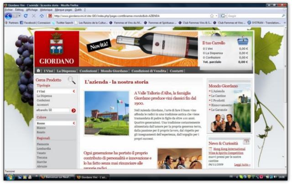
Task: Click the calendar icon by News & Curiosità
Action: pyautogui.click(x=246, y=142)
